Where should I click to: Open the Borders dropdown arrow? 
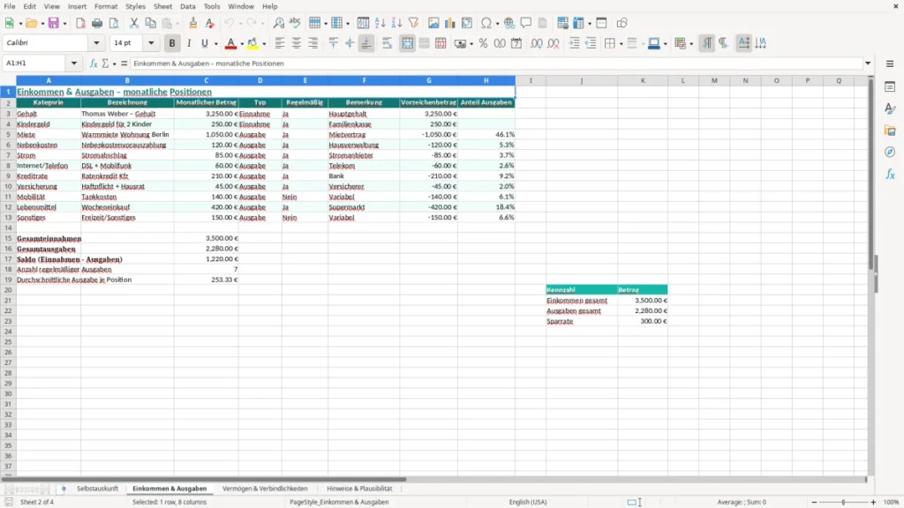[621, 43]
